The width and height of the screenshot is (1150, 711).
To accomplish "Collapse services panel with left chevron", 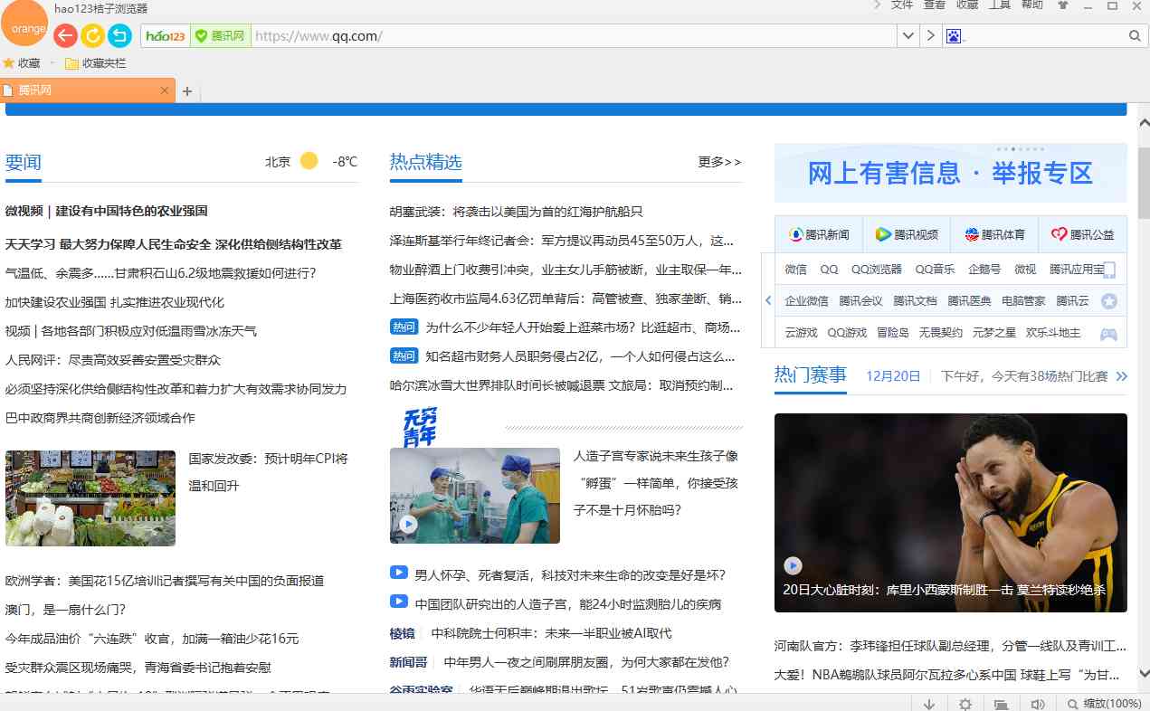I will [x=768, y=300].
